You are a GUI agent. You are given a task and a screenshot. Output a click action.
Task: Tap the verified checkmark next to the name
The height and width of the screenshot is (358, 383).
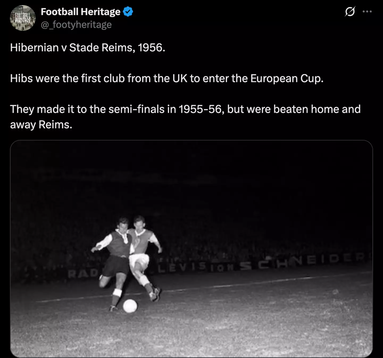[128, 11]
